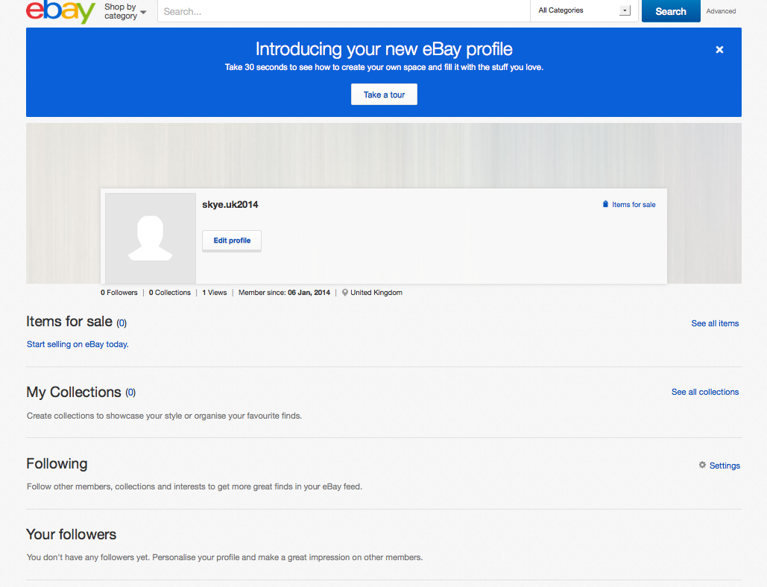Click the Create collections description text
767x587 pixels.
pyautogui.click(x=164, y=416)
